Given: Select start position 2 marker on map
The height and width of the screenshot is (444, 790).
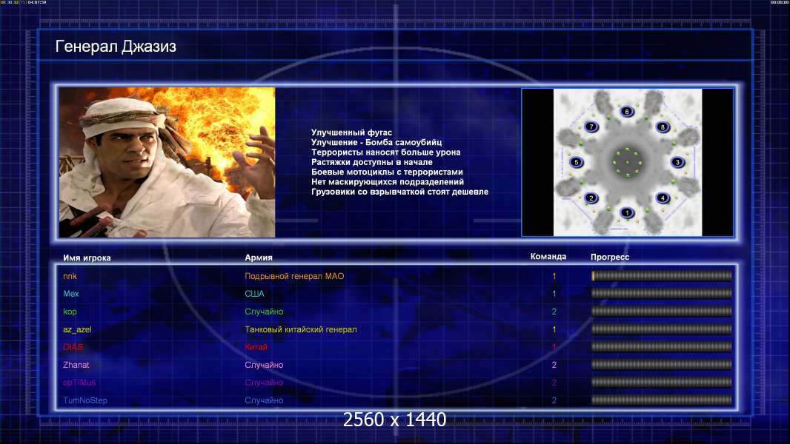Looking at the screenshot, I should [591, 198].
